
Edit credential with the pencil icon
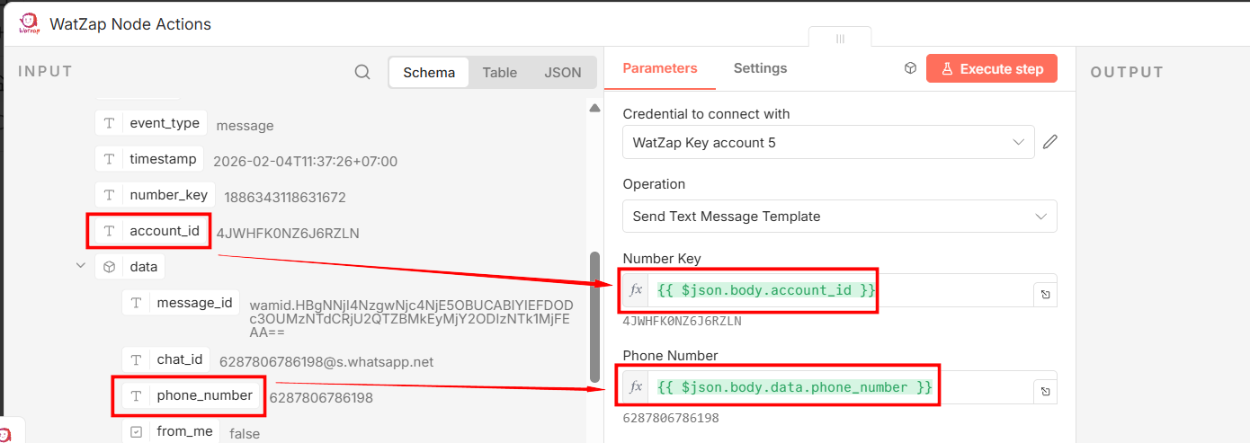click(1049, 142)
